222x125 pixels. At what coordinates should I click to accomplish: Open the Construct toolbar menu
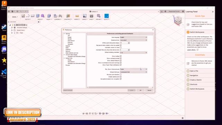[68, 19]
